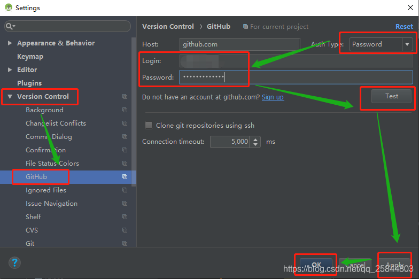Click the Connection timeout value field
Screen dimensions: 419x279
(230, 142)
